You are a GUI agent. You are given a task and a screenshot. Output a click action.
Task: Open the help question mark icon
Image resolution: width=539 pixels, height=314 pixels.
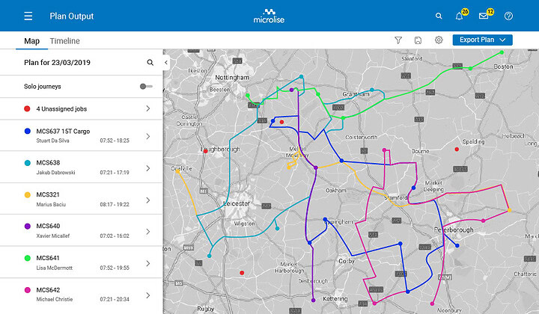coord(508,16)
